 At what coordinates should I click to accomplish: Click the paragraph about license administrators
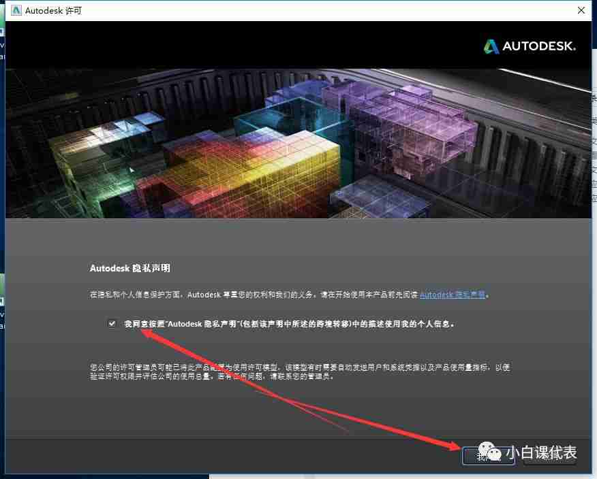point(273,372)
